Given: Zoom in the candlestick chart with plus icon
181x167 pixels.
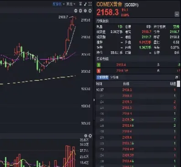Looking at the screenshot, I should 80,11.
